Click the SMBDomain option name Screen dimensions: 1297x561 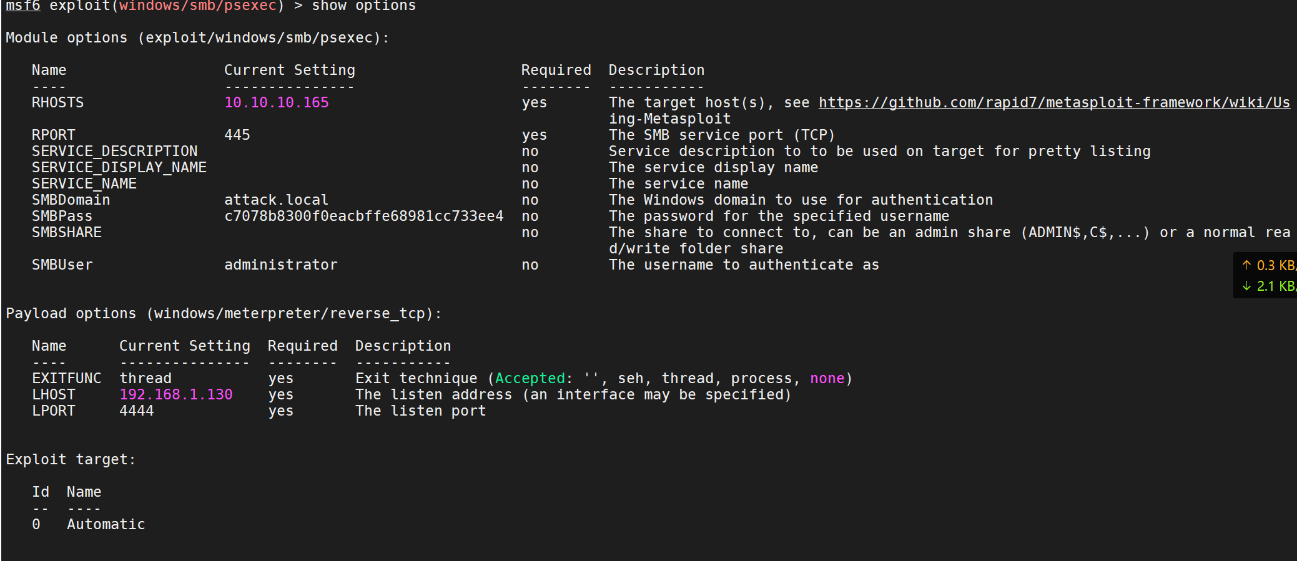71,200
